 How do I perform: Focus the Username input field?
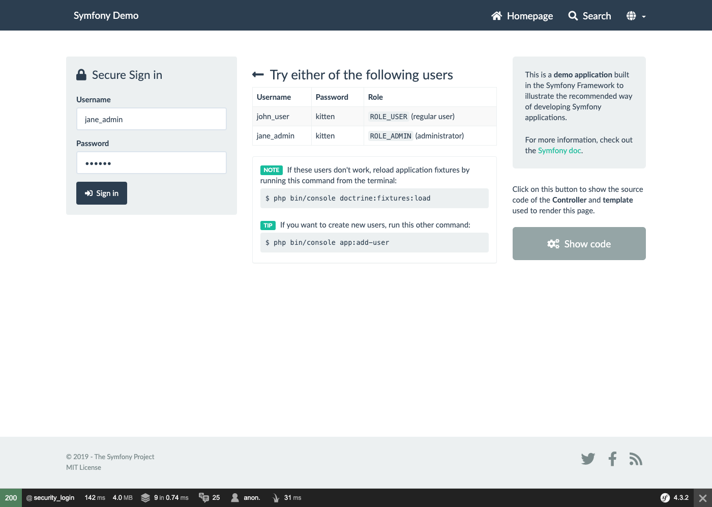[x=152, y=119]
